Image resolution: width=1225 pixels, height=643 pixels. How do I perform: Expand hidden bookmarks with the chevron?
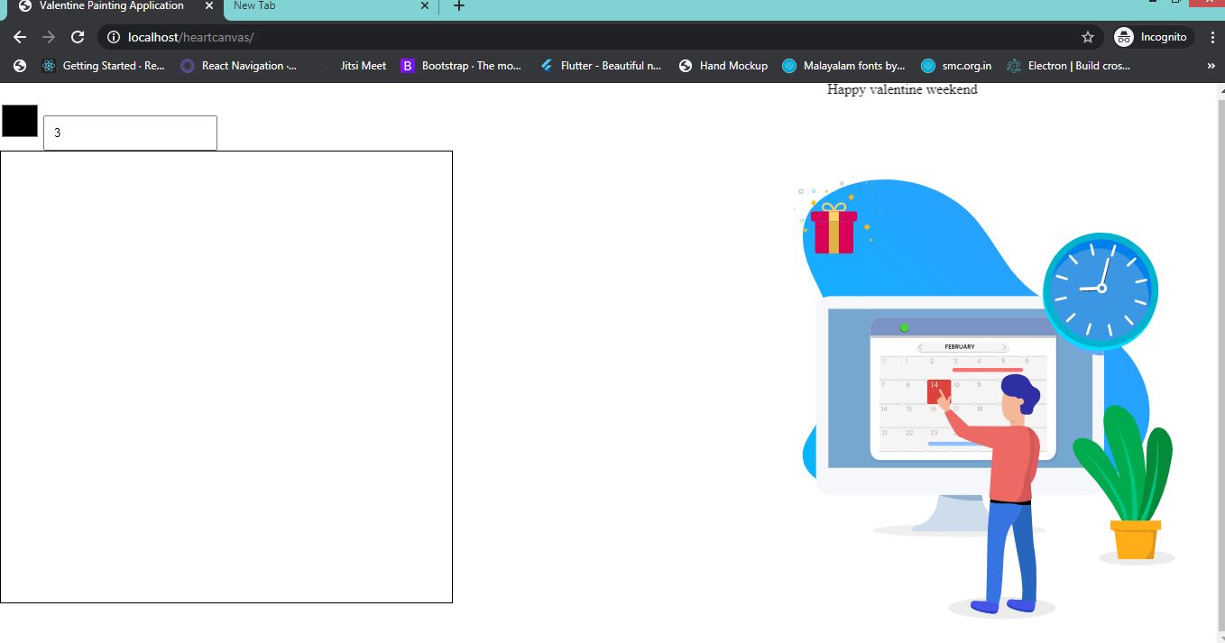(x=1211, y=66)
